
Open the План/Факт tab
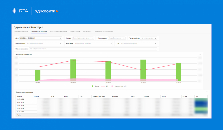(87, 32)
